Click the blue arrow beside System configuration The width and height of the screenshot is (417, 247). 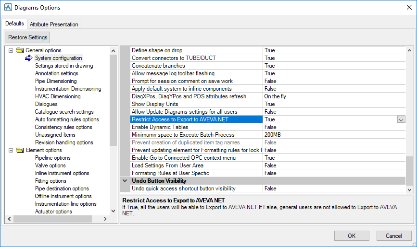point(29,58)
